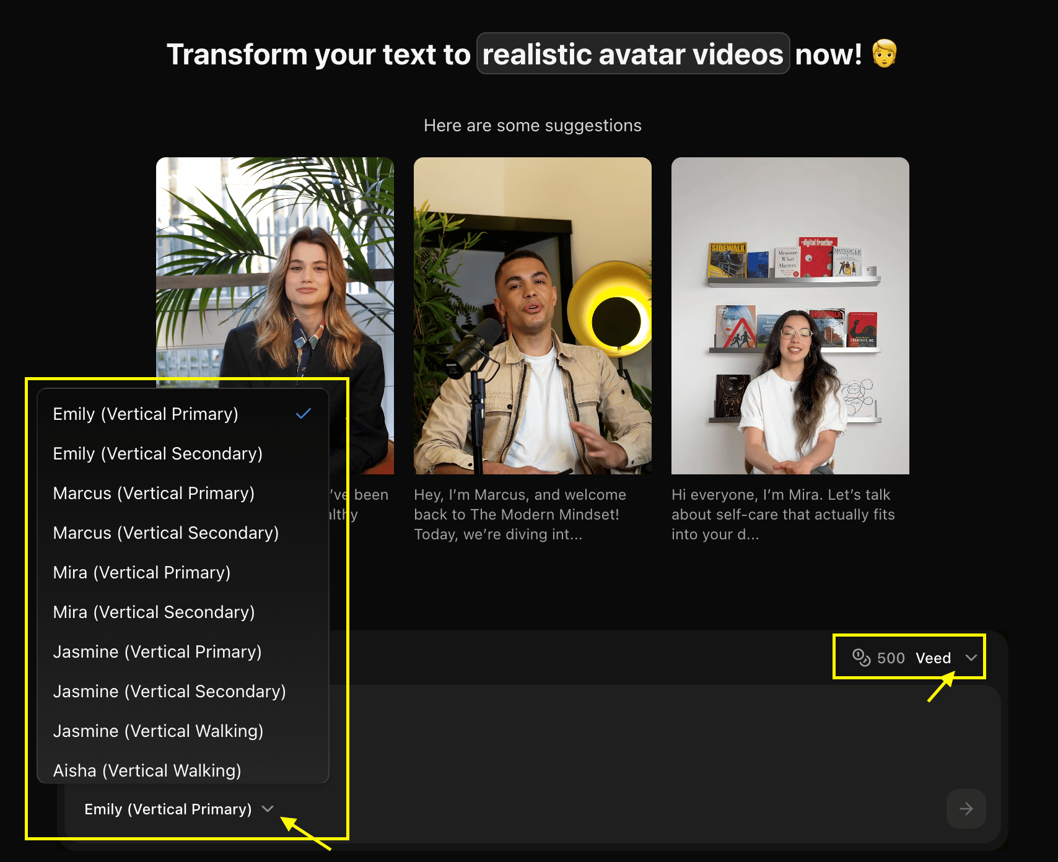Click the checkmark next to Emily (Vertical Primary)

coord(304,414)
